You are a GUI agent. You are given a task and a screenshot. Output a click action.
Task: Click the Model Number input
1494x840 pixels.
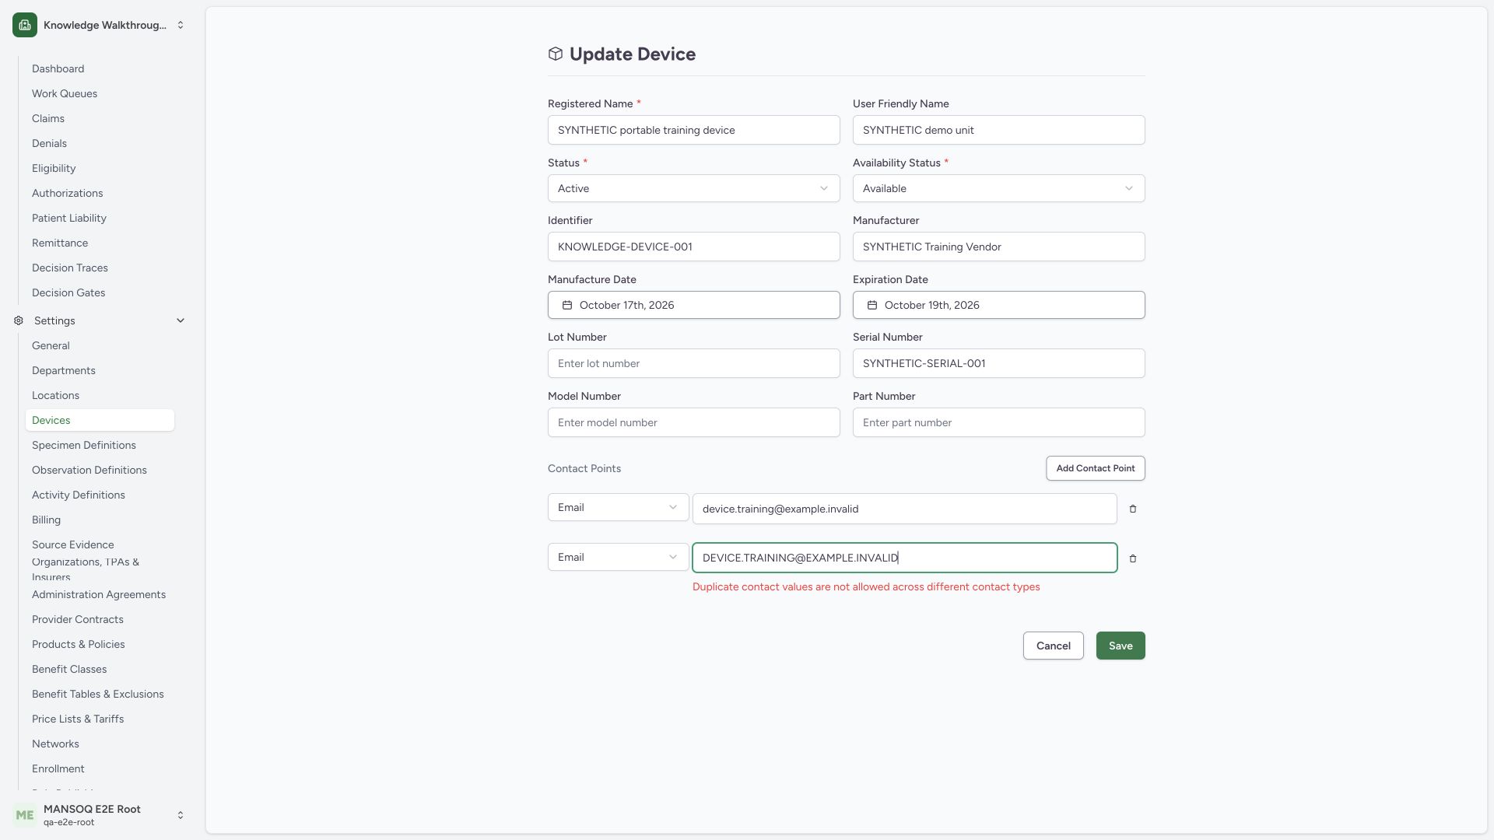[694, 422]
